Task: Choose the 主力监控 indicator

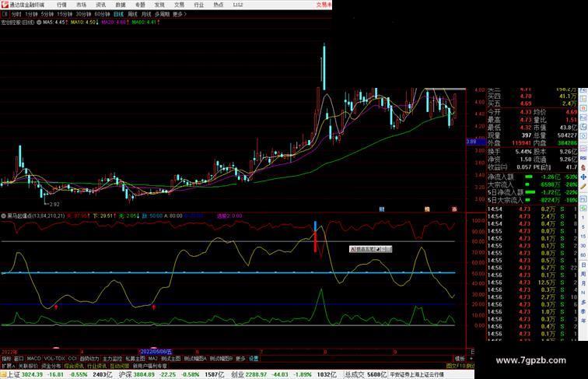Action: (113, 359)
